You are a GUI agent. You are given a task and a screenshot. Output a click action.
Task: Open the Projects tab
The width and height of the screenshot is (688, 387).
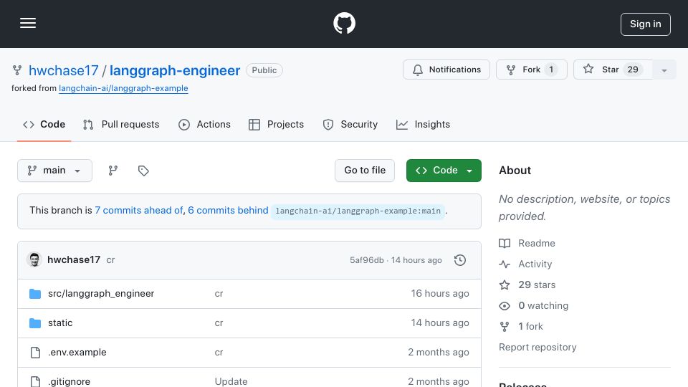[x=276, y=125]
